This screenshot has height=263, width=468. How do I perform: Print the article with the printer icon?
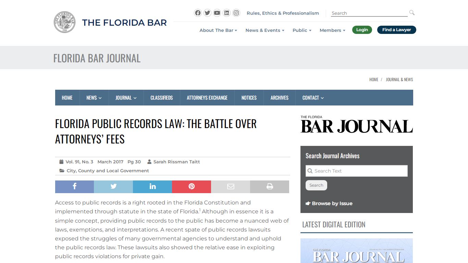click(x=270, y=187)
